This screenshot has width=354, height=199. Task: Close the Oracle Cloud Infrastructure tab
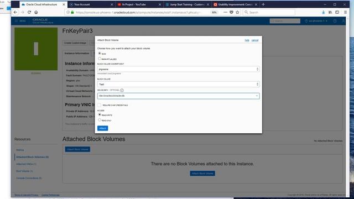pyautogui.click(x=64, y=4)
